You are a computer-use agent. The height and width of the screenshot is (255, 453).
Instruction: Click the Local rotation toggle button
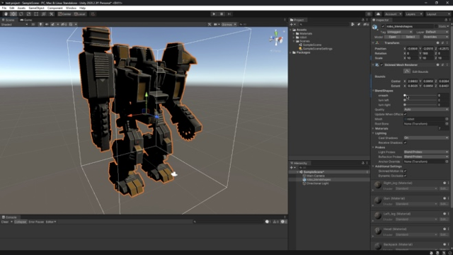tap(80, 14)
